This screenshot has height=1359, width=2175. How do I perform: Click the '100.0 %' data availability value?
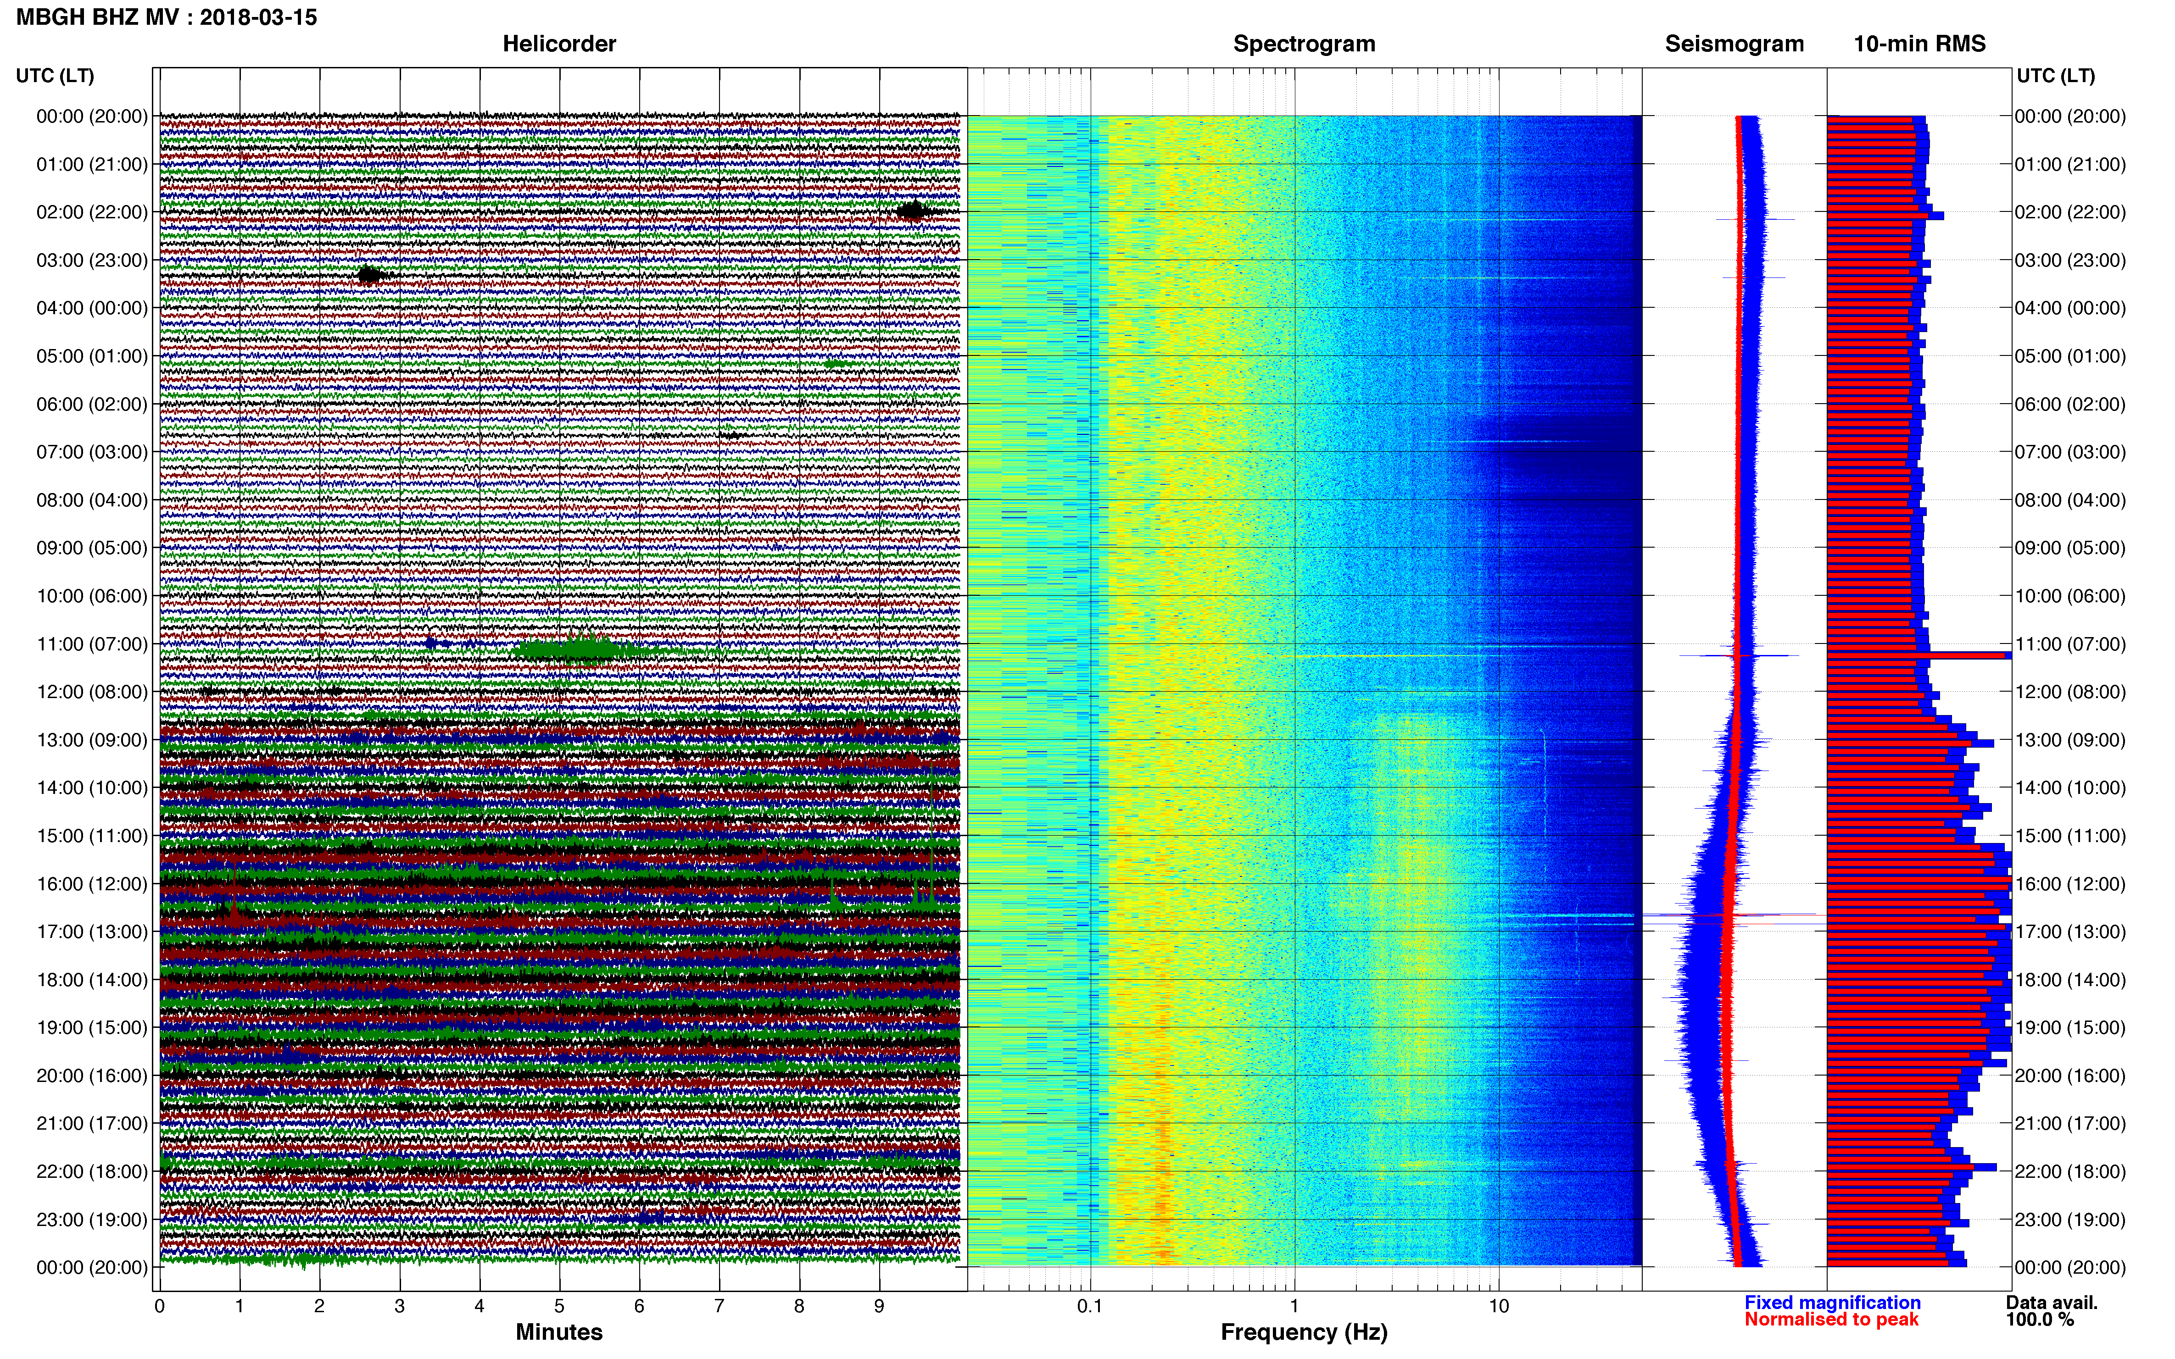click(x=2039, y=1320)
